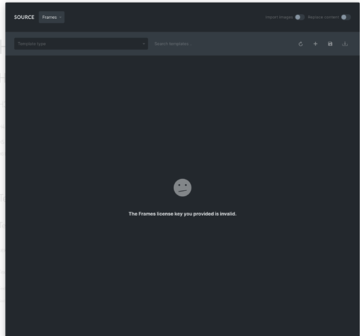Focus the Search templates field
The width and height of the screenshot is (360, 336).
click(x=220, y=44)
